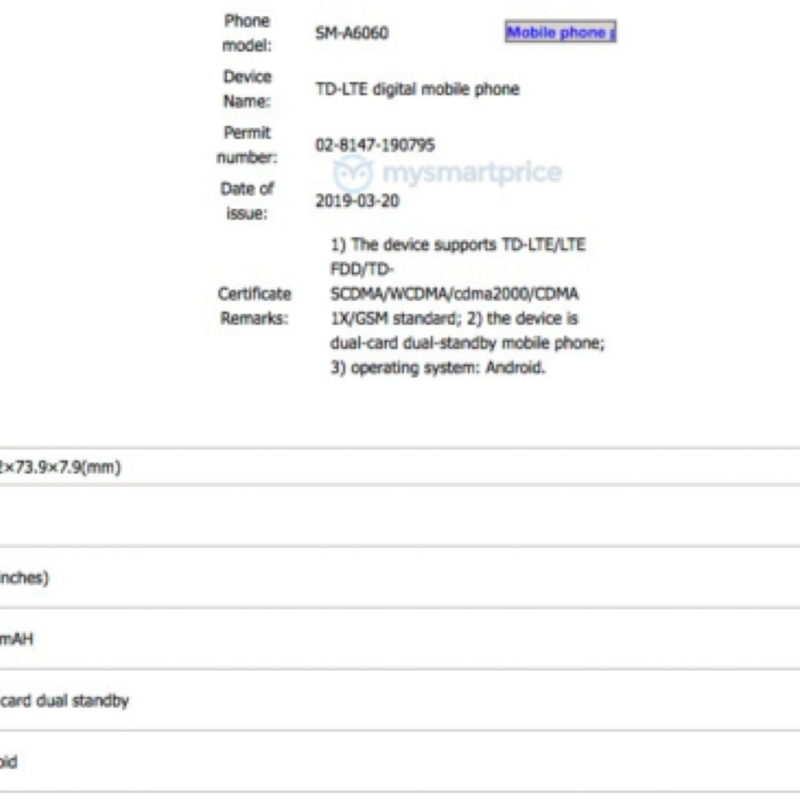The image size is (800, 800).
Task: Click the screen size row showing inches
Action: pos(26,578)
